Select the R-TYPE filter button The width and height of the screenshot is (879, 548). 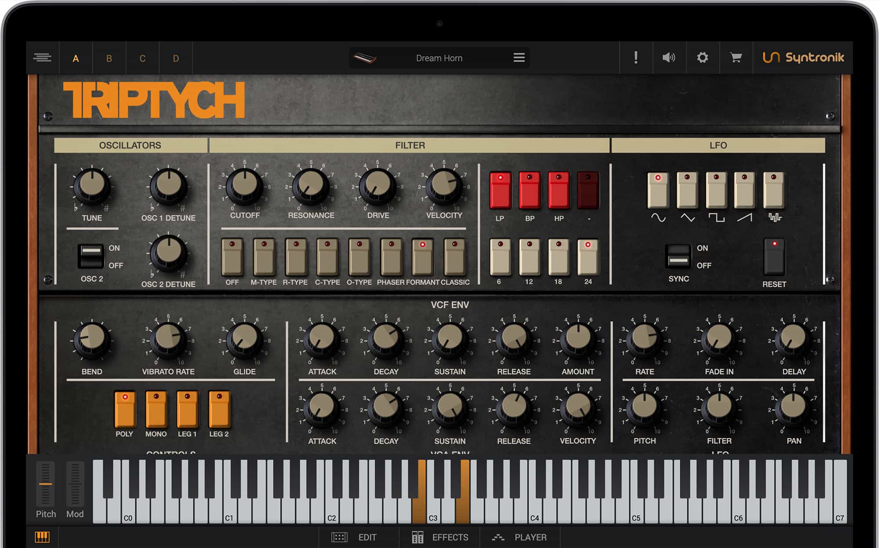tap(296, 257)
